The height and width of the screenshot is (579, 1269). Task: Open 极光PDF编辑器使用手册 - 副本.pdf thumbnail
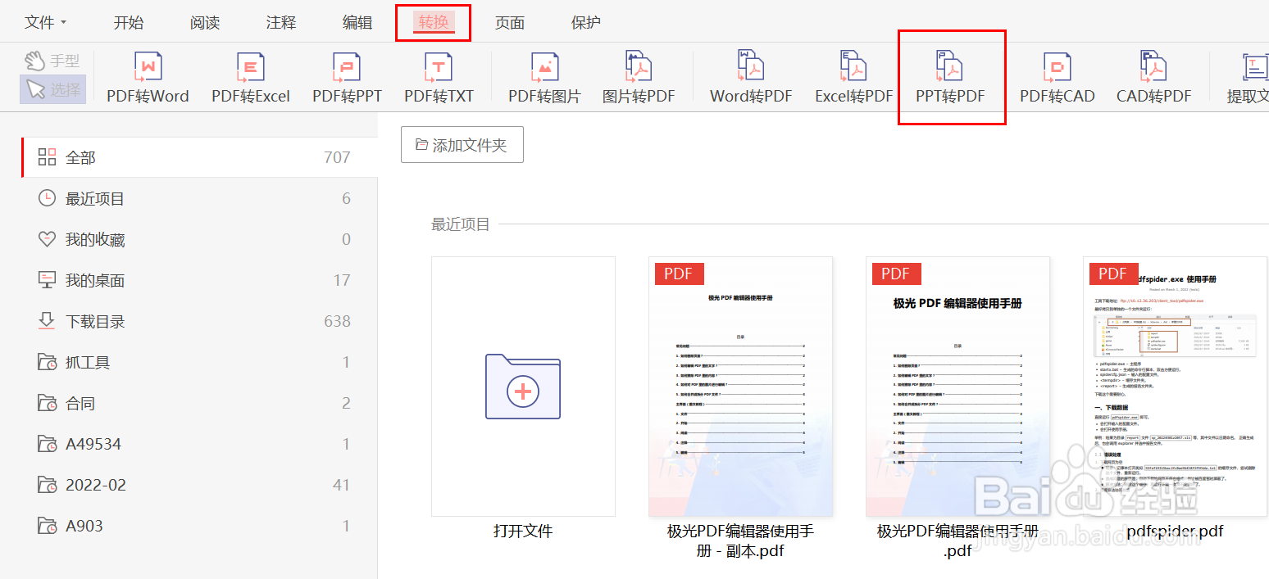click(740, 387)
